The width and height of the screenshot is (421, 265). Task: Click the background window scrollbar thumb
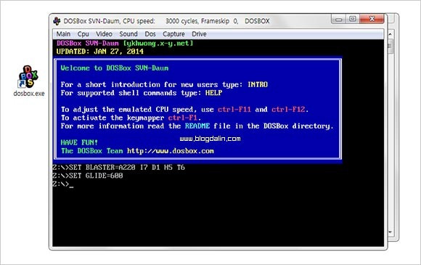(x=390, y=46)
